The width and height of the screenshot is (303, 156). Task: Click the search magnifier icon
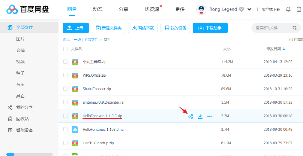[x=295, y=28]
